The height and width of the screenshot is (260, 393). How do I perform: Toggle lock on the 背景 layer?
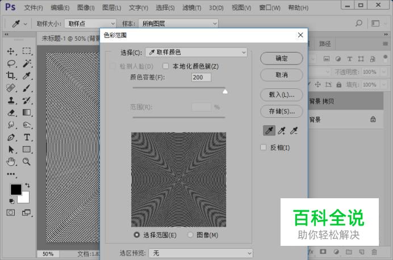373,120
